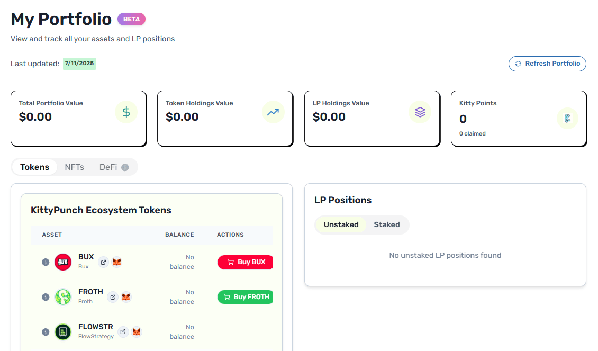Click the Refresh Portfolio button
Image resolution: width=598 pixels, height=351 pixels.
547,64
